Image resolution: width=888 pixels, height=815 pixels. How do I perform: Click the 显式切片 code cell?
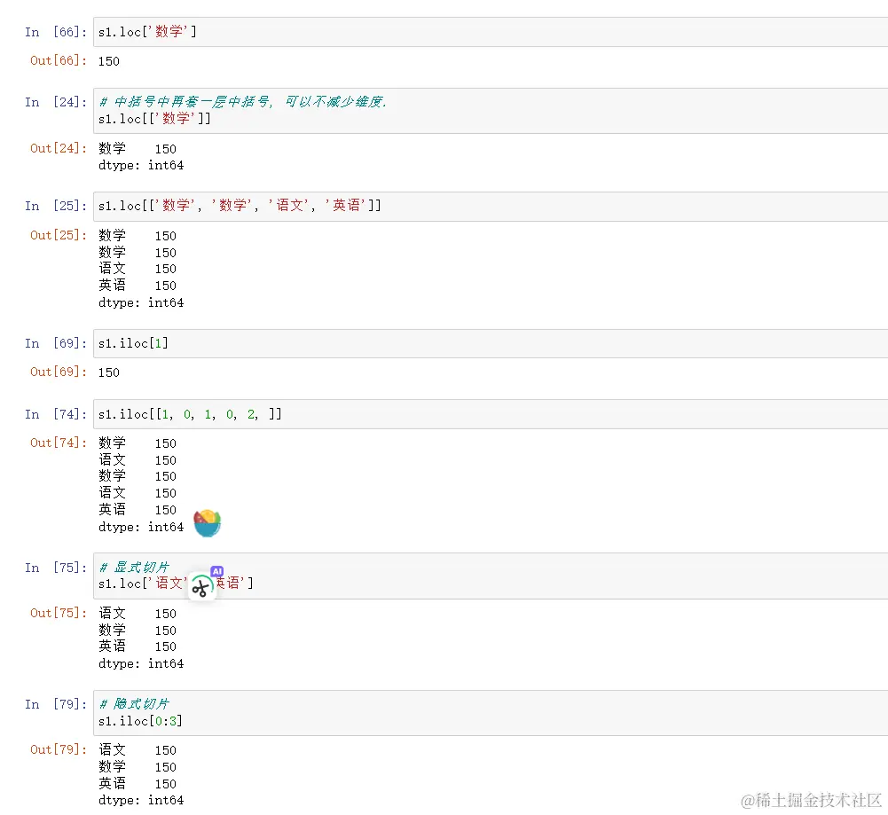click(x=491, y=576)
